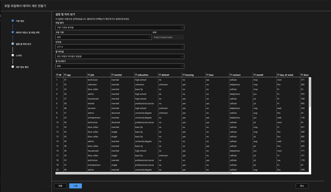This screenshot has width=331, height=192.
Task: Click the day_of_week column header
Action: [287, 75]
